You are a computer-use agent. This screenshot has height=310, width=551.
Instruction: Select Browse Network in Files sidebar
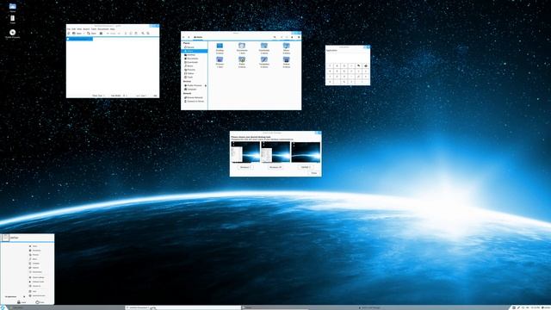pos(195,97)
